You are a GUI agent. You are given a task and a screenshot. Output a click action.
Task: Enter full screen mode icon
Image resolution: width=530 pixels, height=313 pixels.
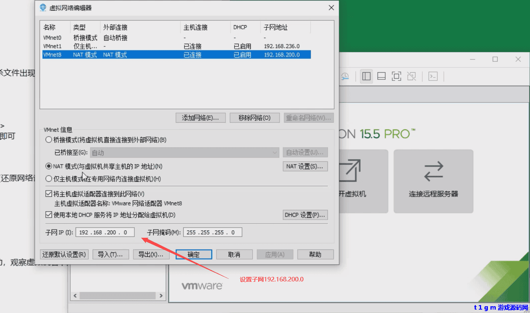tap(396, 76)
